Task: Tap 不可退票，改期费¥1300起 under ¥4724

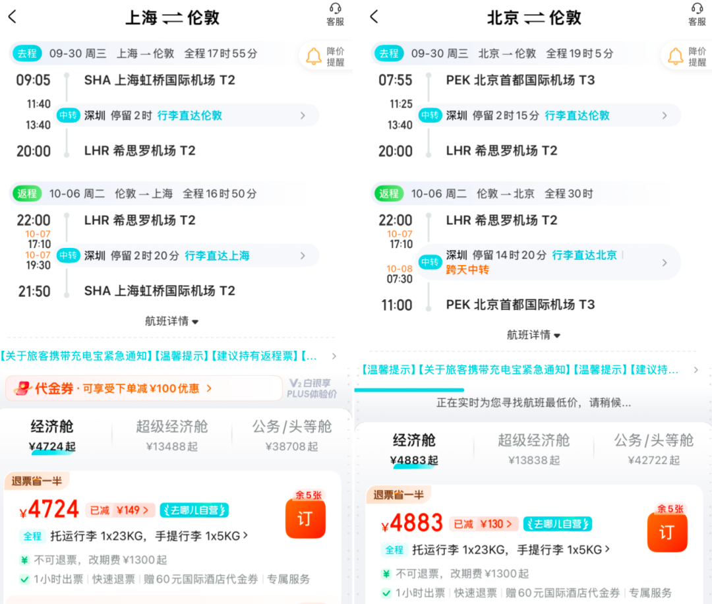Action: (x=100, y=560)
